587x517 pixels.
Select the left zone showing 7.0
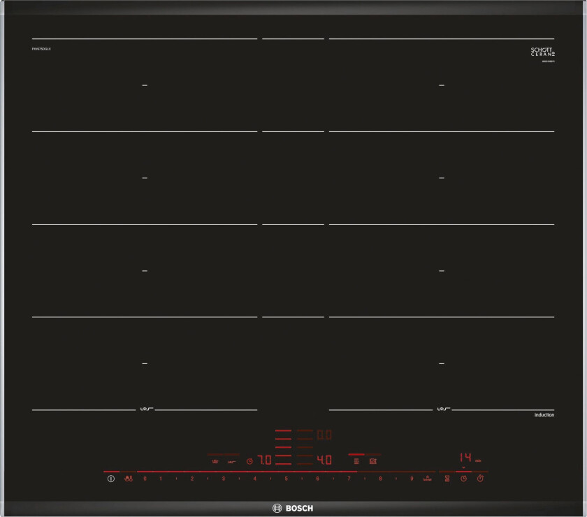pos(264,460)
